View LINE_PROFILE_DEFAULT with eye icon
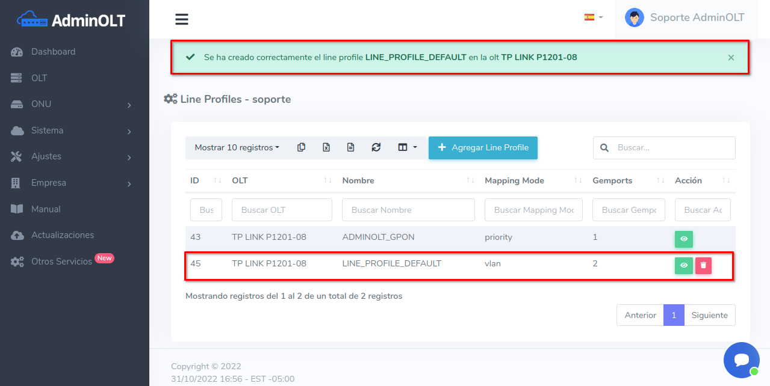 tap(684, 265)
